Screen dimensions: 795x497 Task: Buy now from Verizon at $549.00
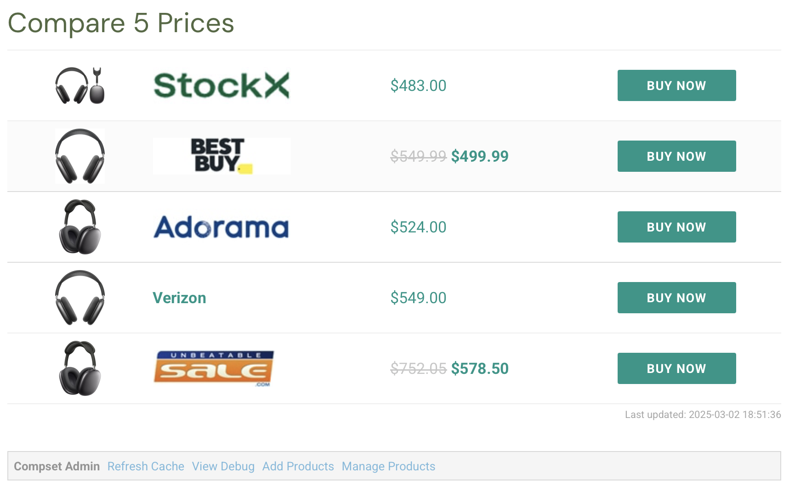click(x=676, y=298)
